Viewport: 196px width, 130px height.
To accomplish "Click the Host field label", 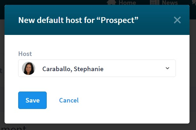I will coord(25,54).
